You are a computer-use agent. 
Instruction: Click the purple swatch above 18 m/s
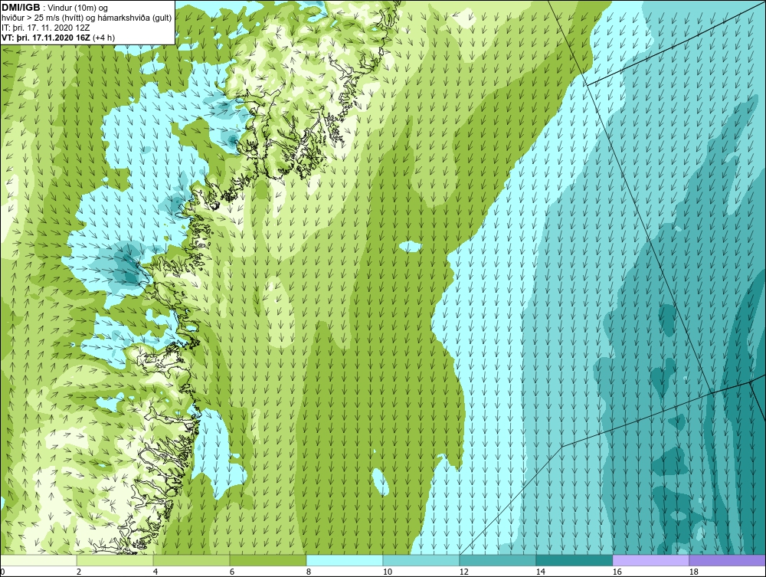pos(727,560)
